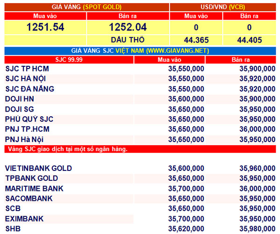Select the SJC HÀ NỘI row label
280x234 pixels.
26,78
